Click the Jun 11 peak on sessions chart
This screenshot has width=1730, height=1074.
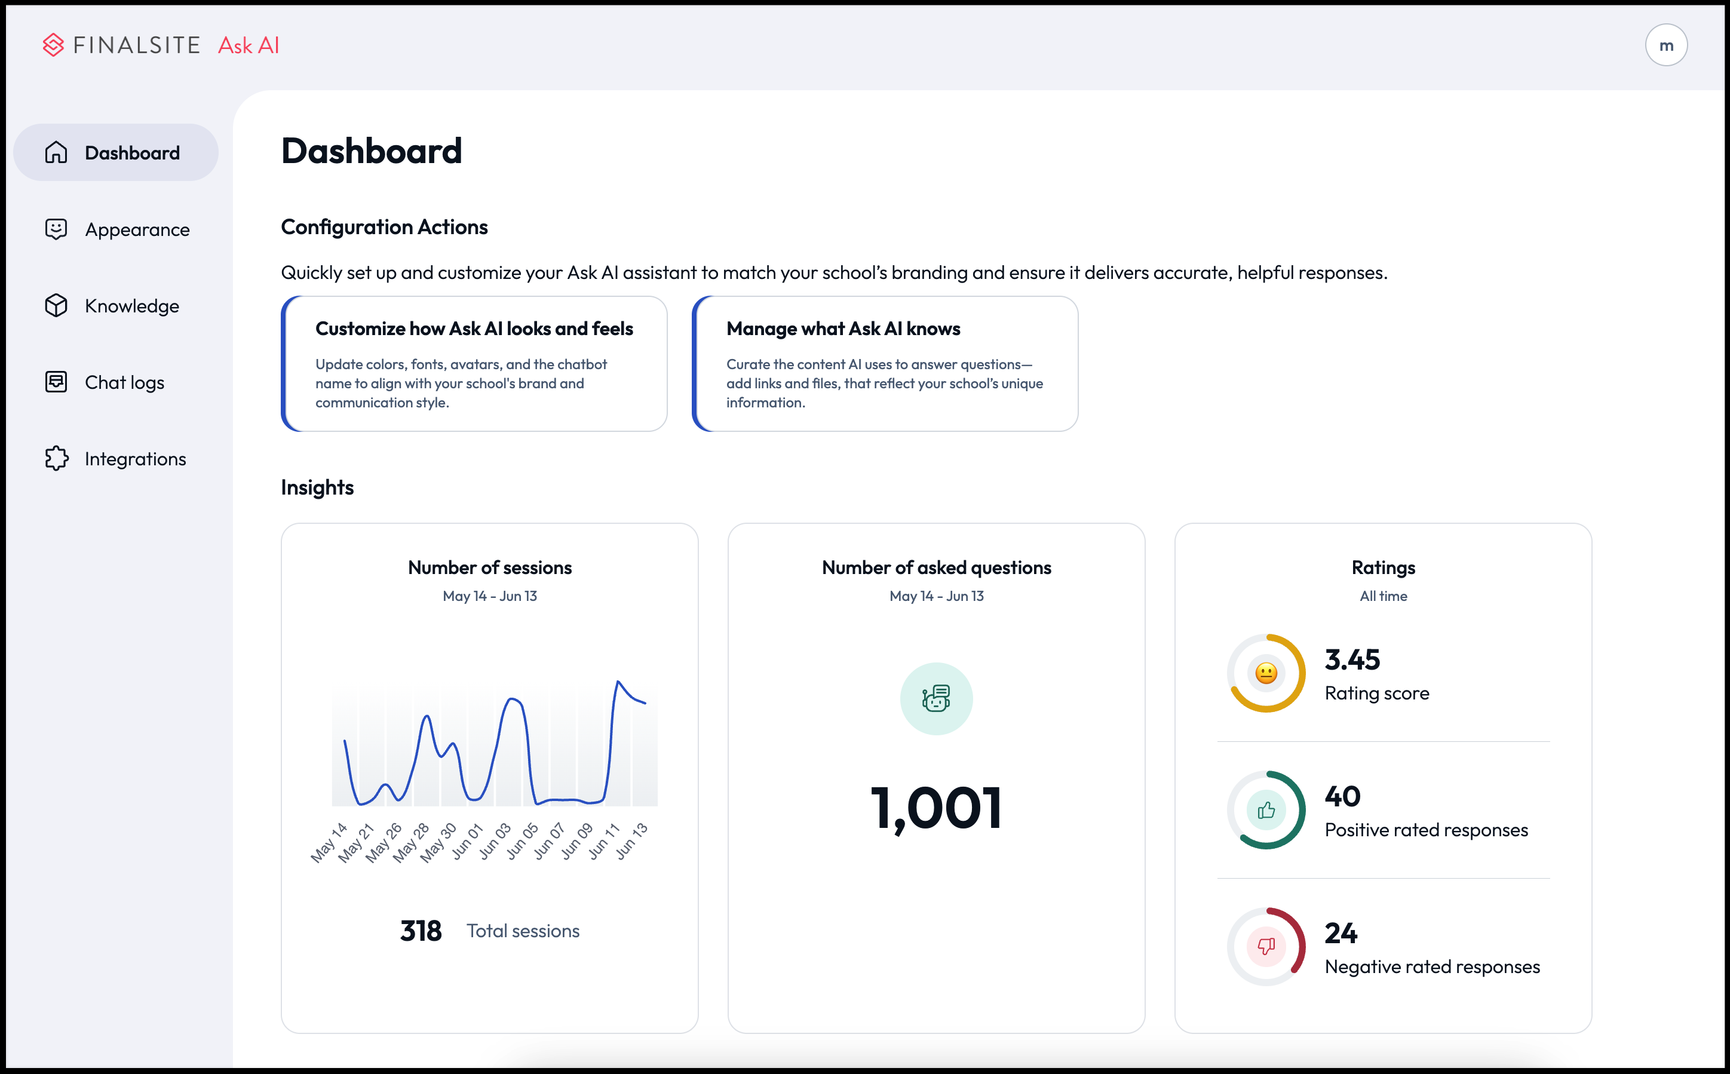[x=618, y=682]
